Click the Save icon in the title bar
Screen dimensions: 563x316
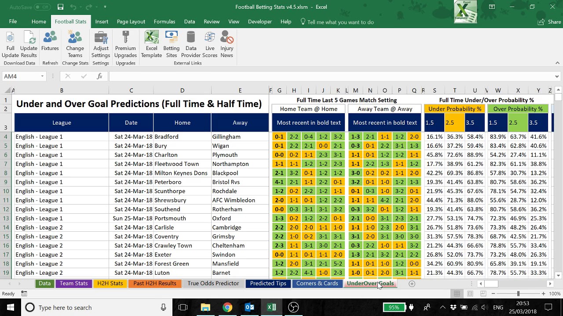[x=60, y=7]
